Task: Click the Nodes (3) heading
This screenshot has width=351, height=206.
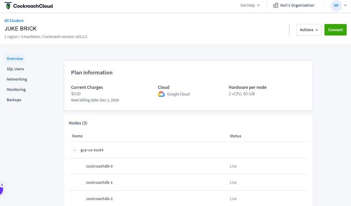Action: click(78, 123)
